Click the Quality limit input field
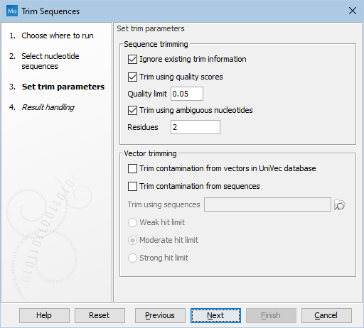The height and width of the screenshot is (328, 364). (187, 94)
